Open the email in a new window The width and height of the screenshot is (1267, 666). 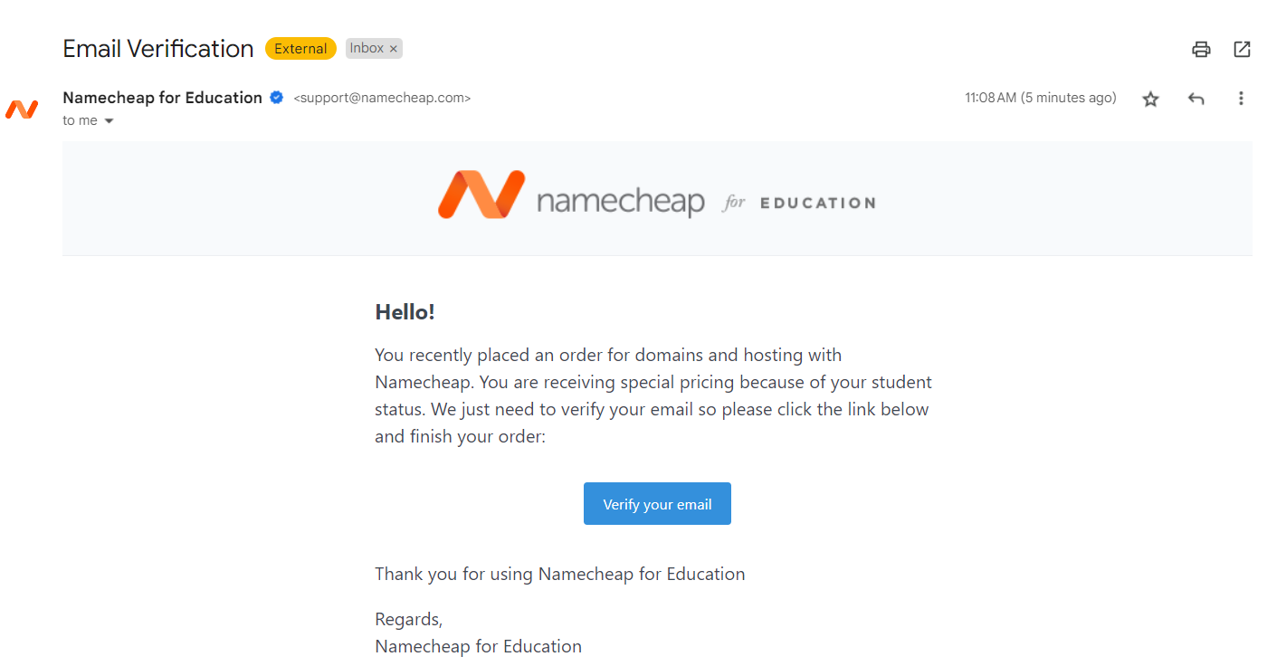(x=1243, y=50)
